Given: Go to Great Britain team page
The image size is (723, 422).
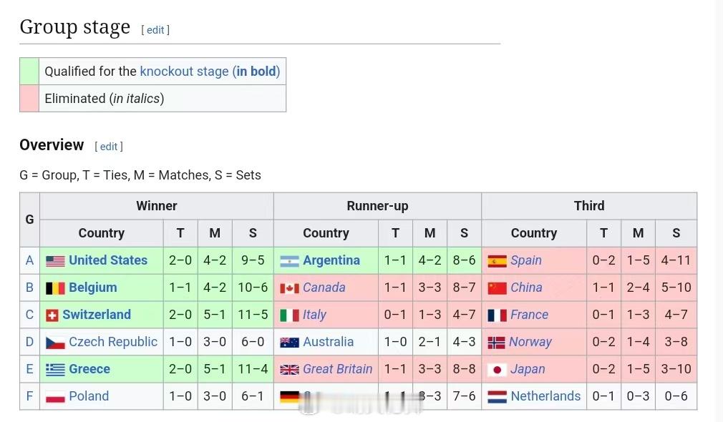Looking at the screenshot, I should (337, 369).
